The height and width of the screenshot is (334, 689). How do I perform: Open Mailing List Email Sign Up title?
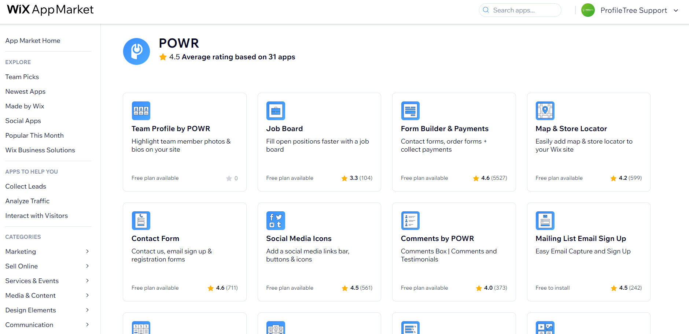tap(581, 238)
